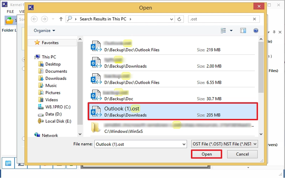The image size is (285, 178).
Task: Select Downloads folder in sidebar
Action: pos(56,78)
